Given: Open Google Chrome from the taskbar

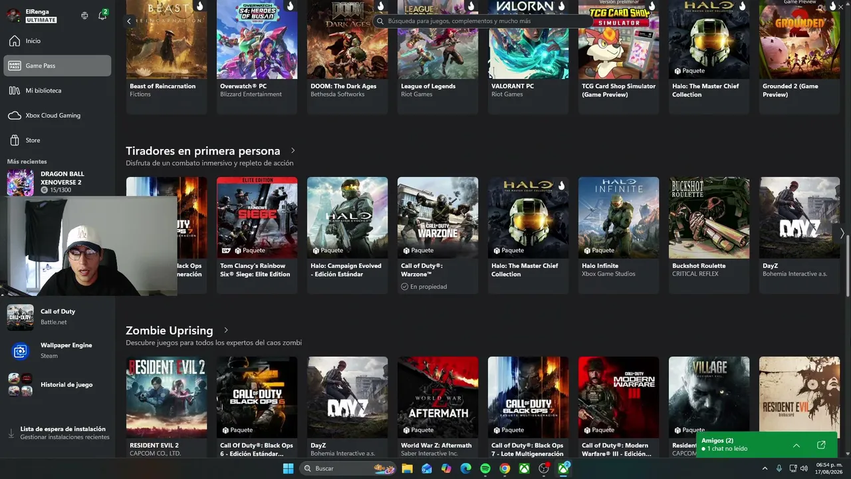Looking at the screenshot, I should (505, 468).
